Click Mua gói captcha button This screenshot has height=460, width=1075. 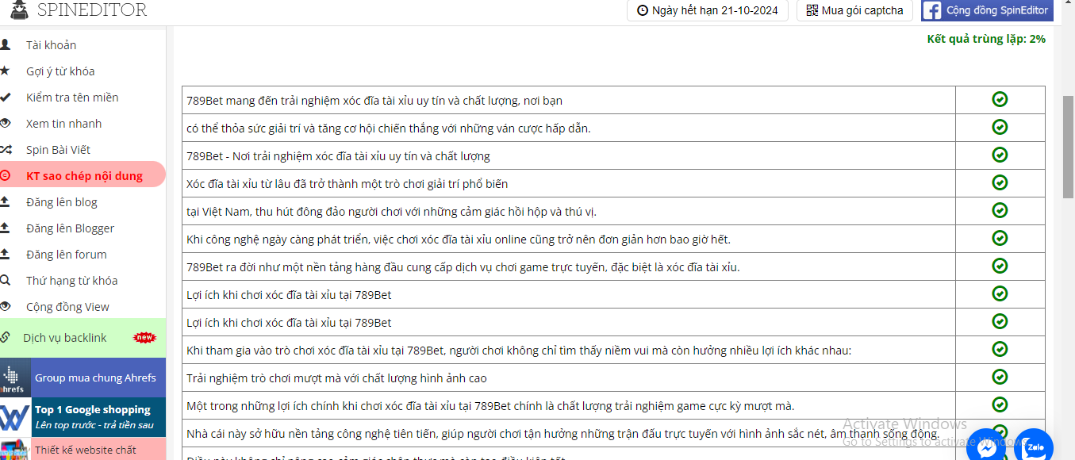coord(854,10)
